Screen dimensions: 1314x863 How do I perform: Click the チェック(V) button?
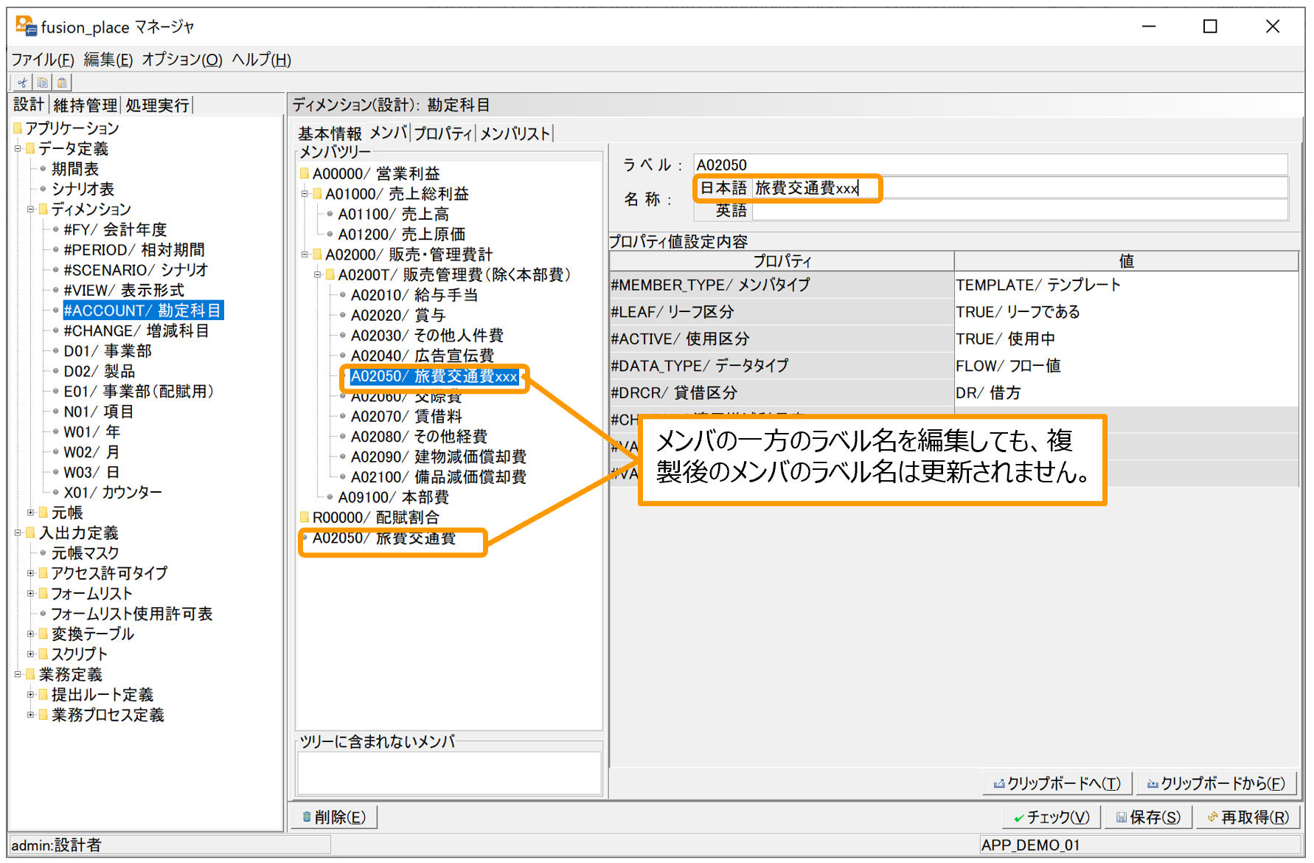click(x=1051, y=817)
